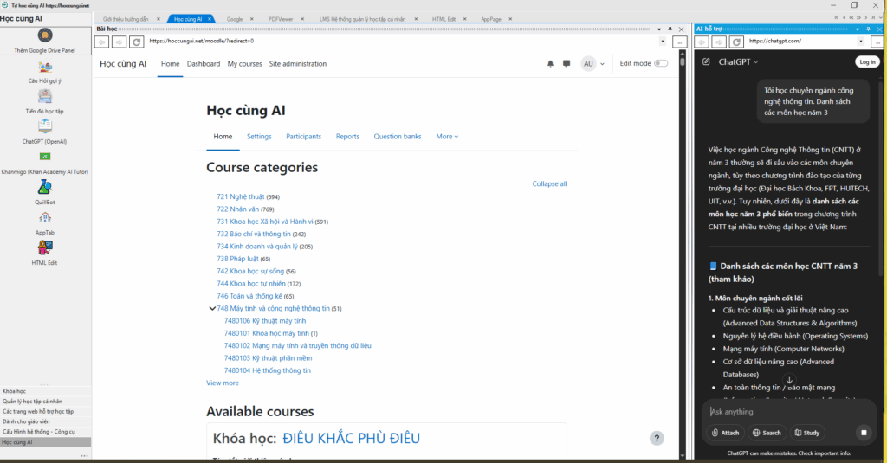Open the Moodle messages chat icon
This screenshot has width=887, height=463.
(x=567, y=64)
